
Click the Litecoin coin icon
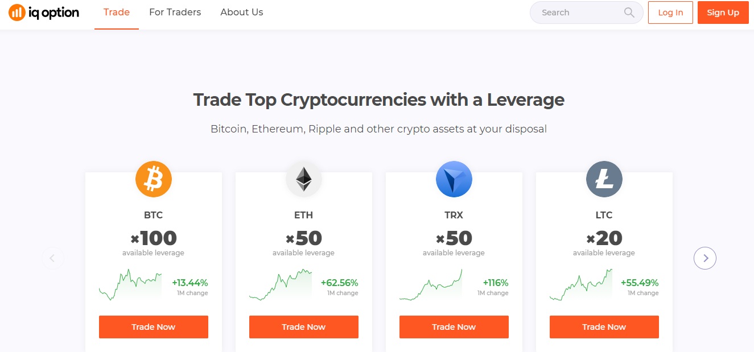tap(604, 179)
